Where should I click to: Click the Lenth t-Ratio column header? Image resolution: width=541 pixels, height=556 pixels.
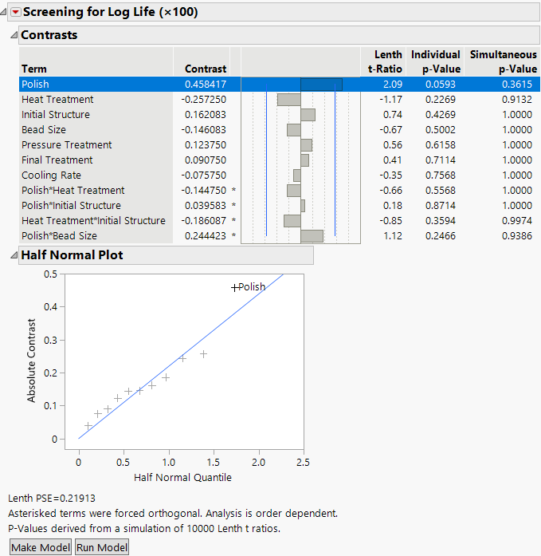(385, 61)
